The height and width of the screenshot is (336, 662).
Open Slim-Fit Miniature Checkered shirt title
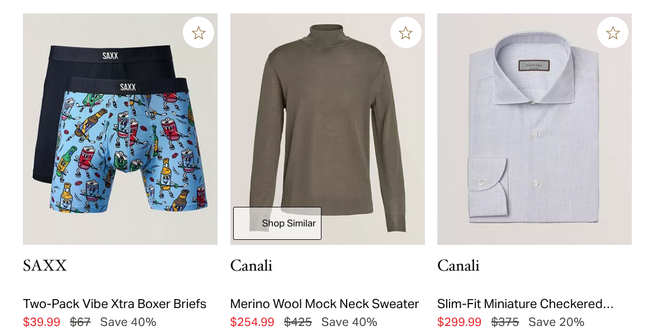pyautogui.click(x=525, y=304)
